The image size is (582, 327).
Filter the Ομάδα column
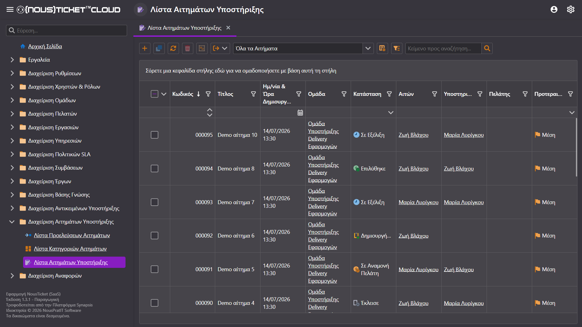point(344,94)
